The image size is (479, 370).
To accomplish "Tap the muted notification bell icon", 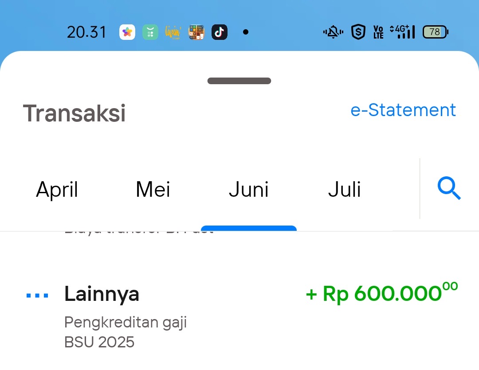I will tap(333, 31).
